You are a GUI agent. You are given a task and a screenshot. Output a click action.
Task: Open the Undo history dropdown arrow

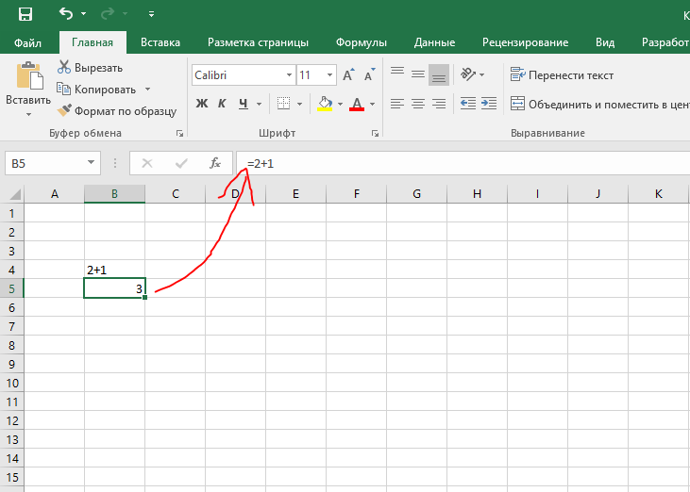pyautogui.click(x=84, y=14)
